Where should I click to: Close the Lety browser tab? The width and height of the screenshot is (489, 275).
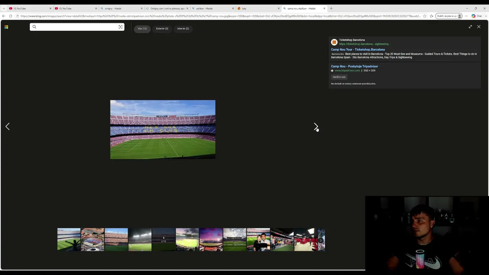pyautogui.click(x=279, y=8)
